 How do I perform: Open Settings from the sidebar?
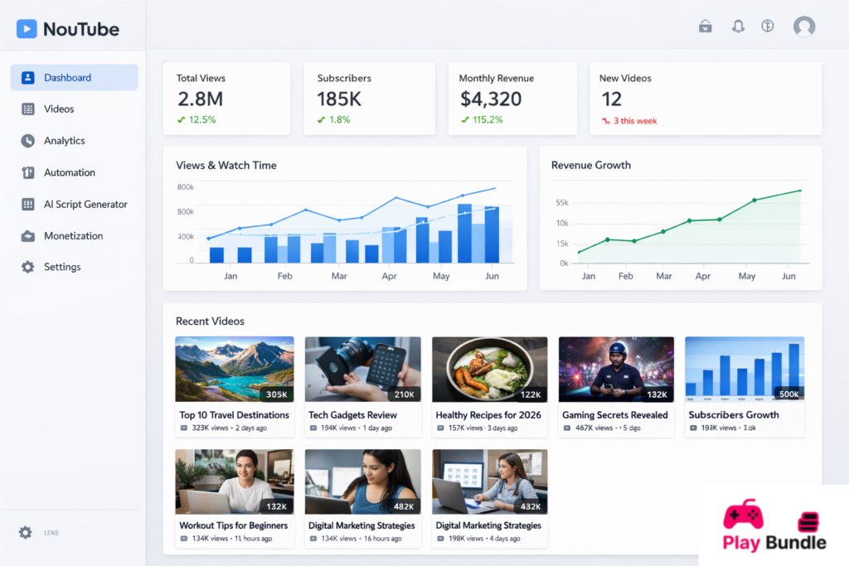click(62, 267)
